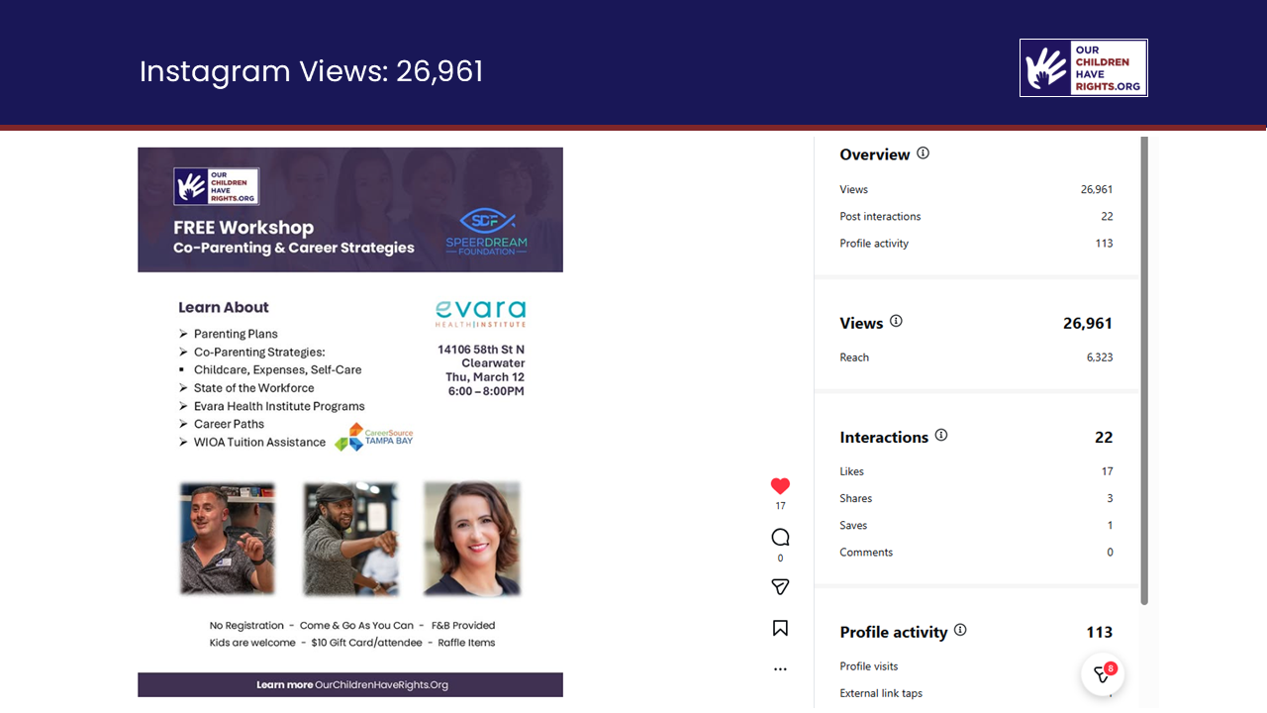Image resolution: width=1267 pixels, height=713 pixels.
Task: Click the red heart like icon
Action: (780, 486)
